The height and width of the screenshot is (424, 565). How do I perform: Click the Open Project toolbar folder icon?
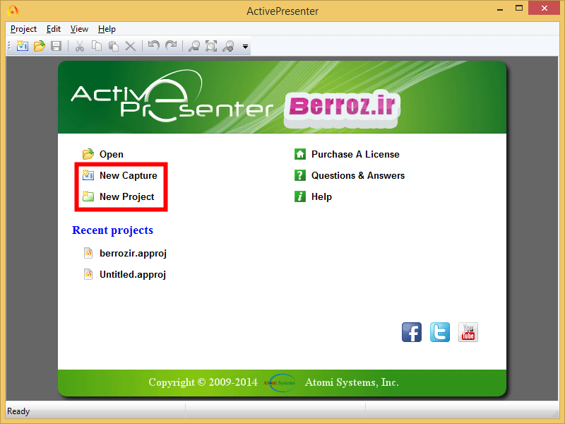pos(40,46)
